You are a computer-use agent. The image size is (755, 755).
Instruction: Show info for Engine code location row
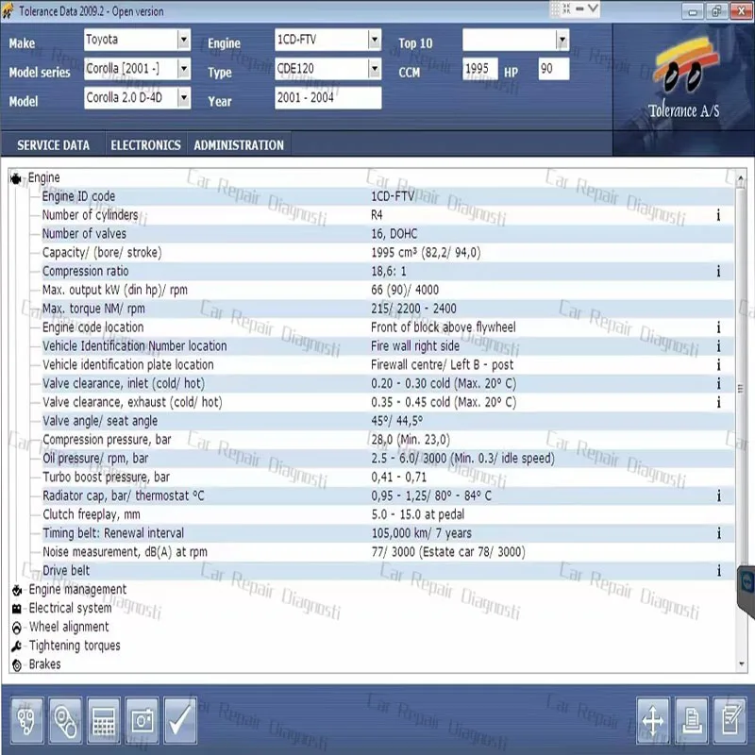coord(718,327)
